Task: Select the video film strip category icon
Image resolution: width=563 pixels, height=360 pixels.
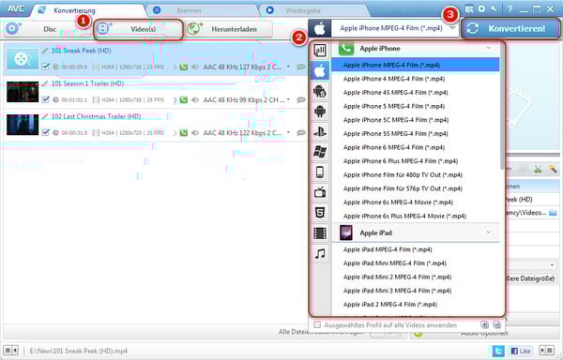Action: 320,233
